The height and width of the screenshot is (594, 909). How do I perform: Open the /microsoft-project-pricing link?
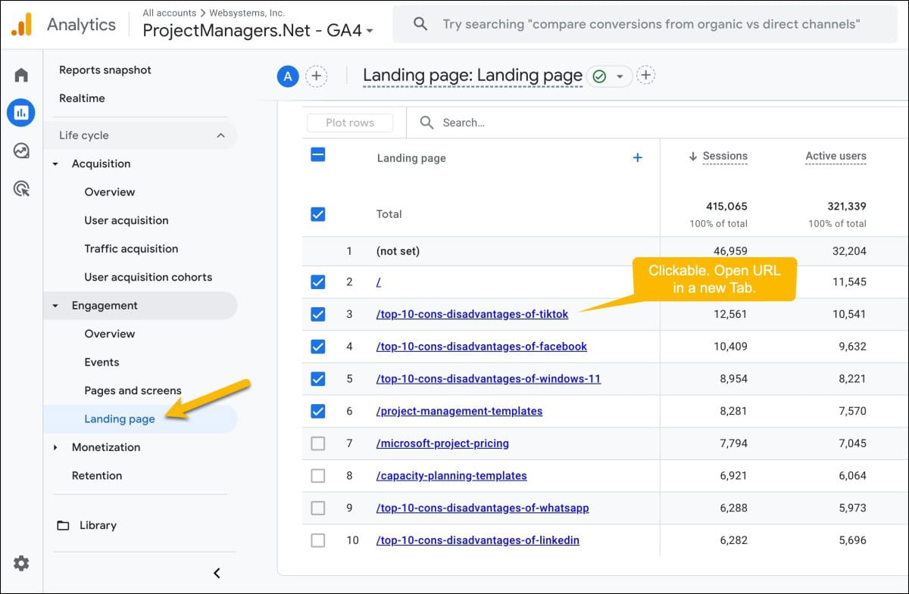(442, 443)
